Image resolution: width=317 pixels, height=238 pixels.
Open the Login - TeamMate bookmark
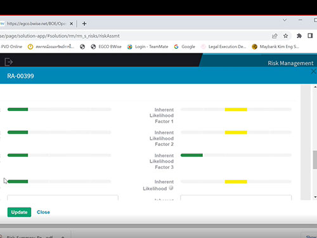[148, 46]
